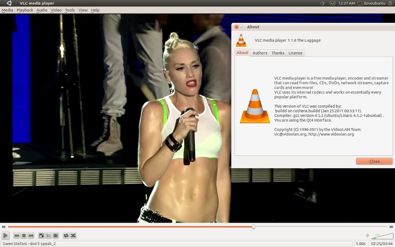Click the small VLC cone in dialog header

click(x=241, y=40)
